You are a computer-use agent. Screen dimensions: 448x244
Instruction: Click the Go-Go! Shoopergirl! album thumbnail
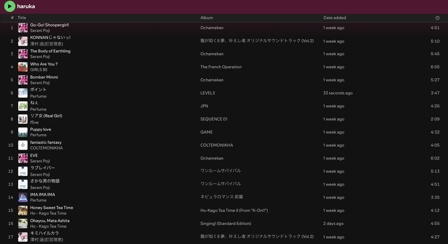tap(23, 28)
